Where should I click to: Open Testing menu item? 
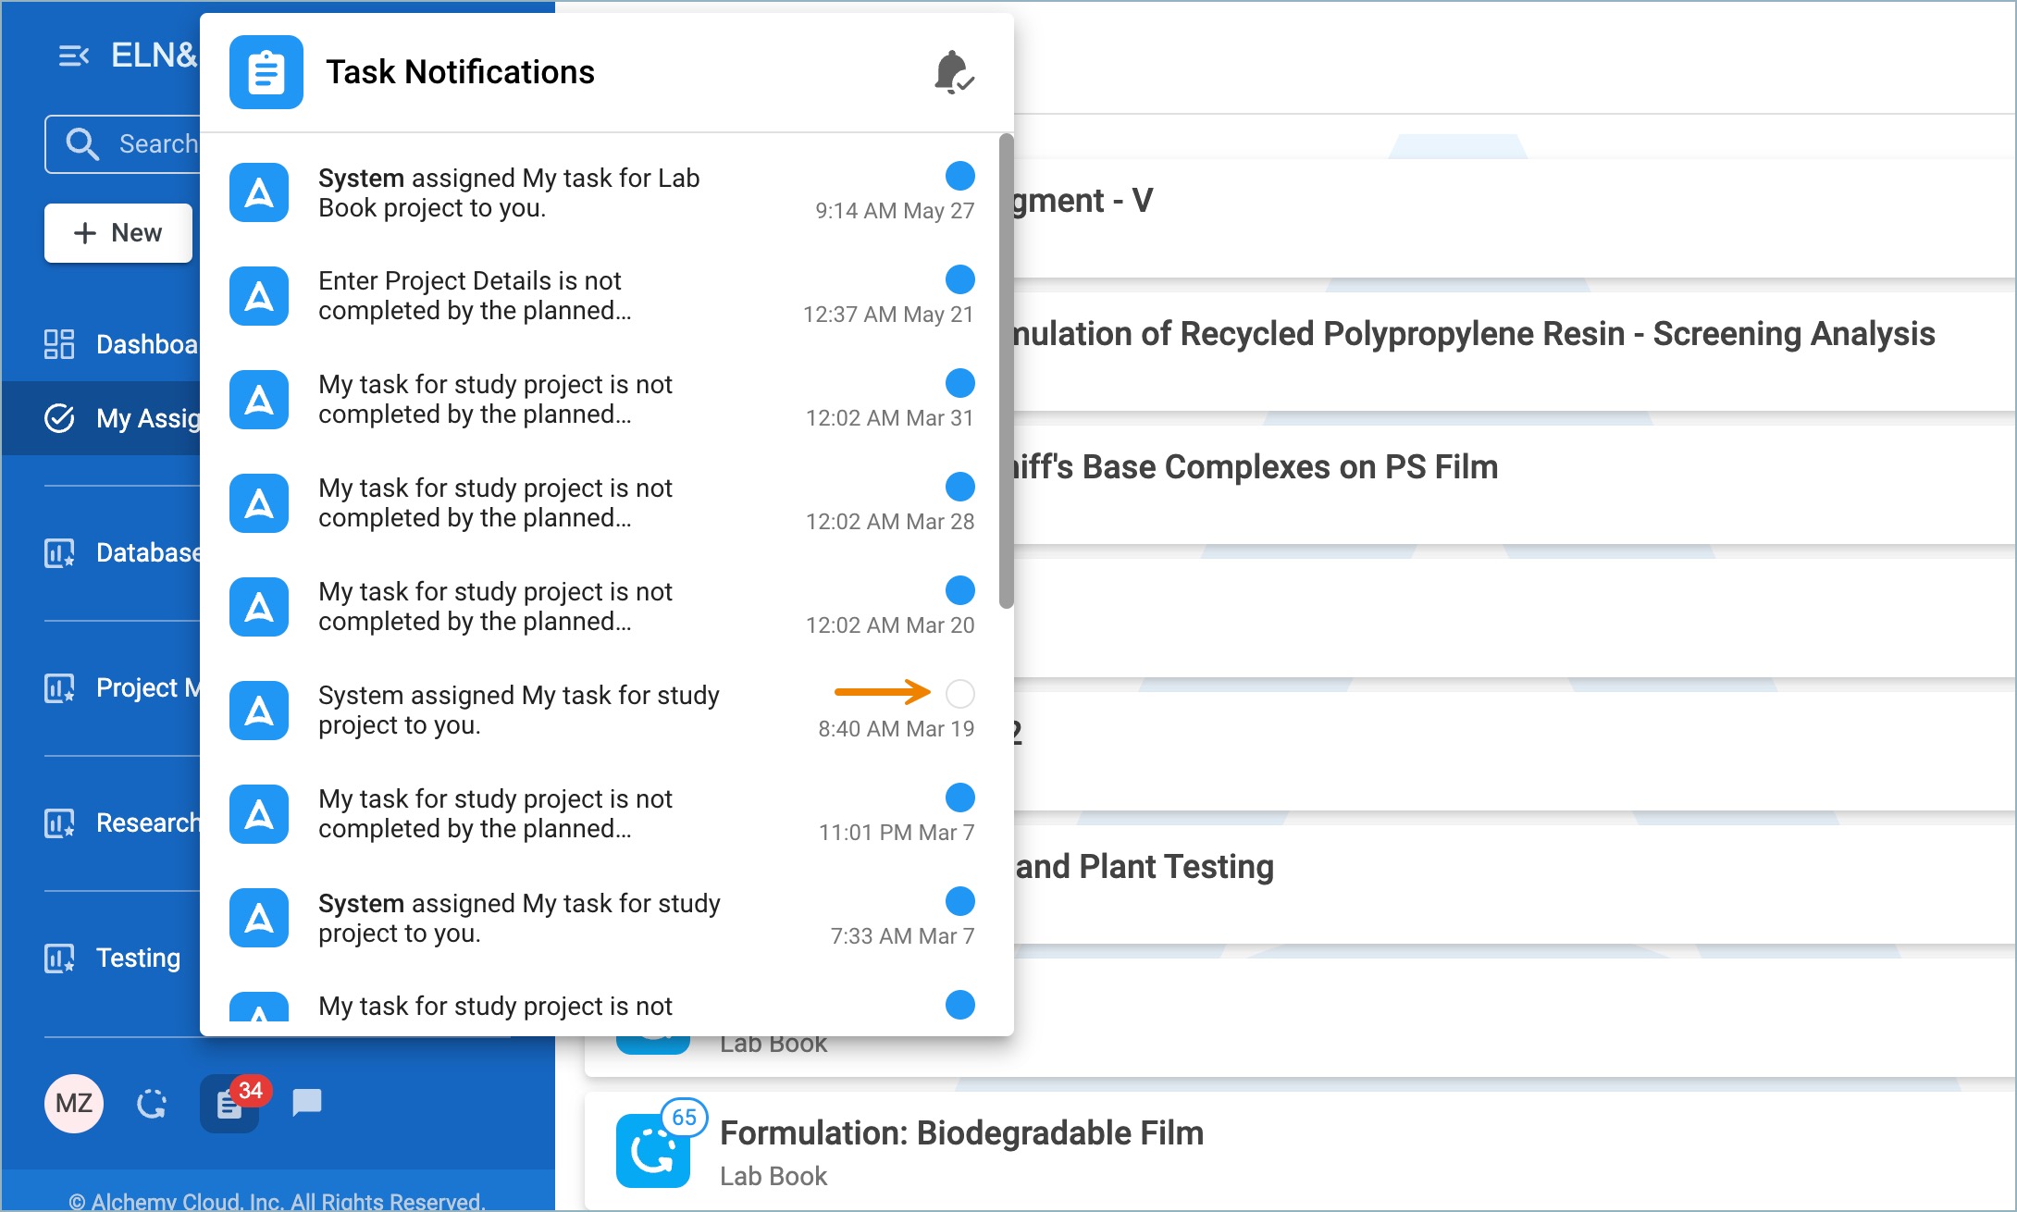coord(101,958)
